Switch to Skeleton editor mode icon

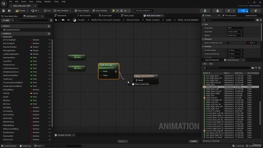205,11
